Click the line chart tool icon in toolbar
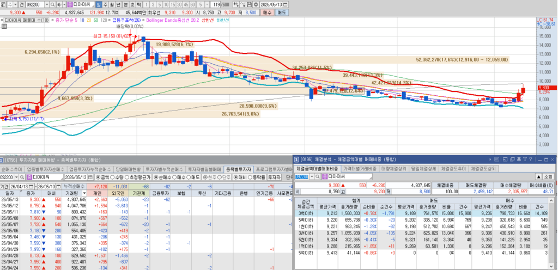Image resolution: width=558 pixels, height=270 pixels. click(242, 4)
